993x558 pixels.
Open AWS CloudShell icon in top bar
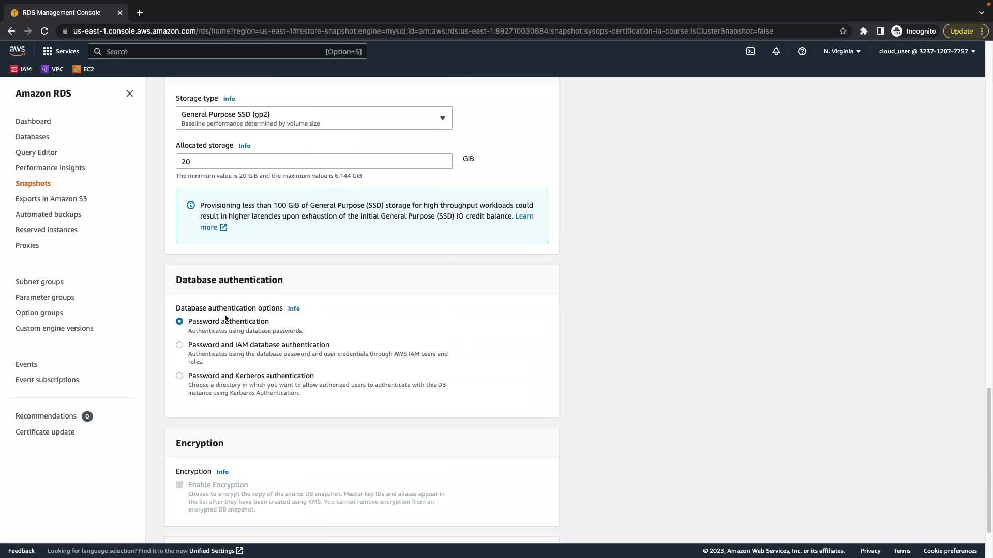click(x=750, y=51)
